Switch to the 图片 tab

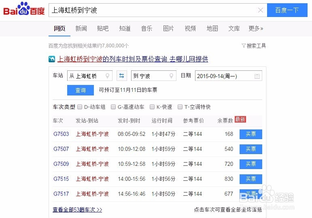[x=168, y=29]
